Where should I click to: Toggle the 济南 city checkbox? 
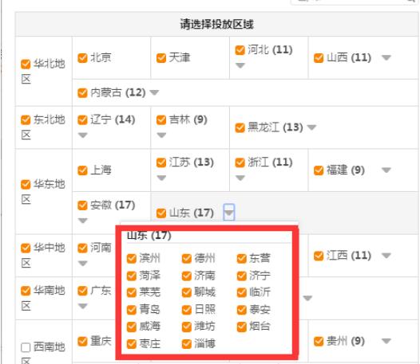pyautogui.click(x=187, y=276)
